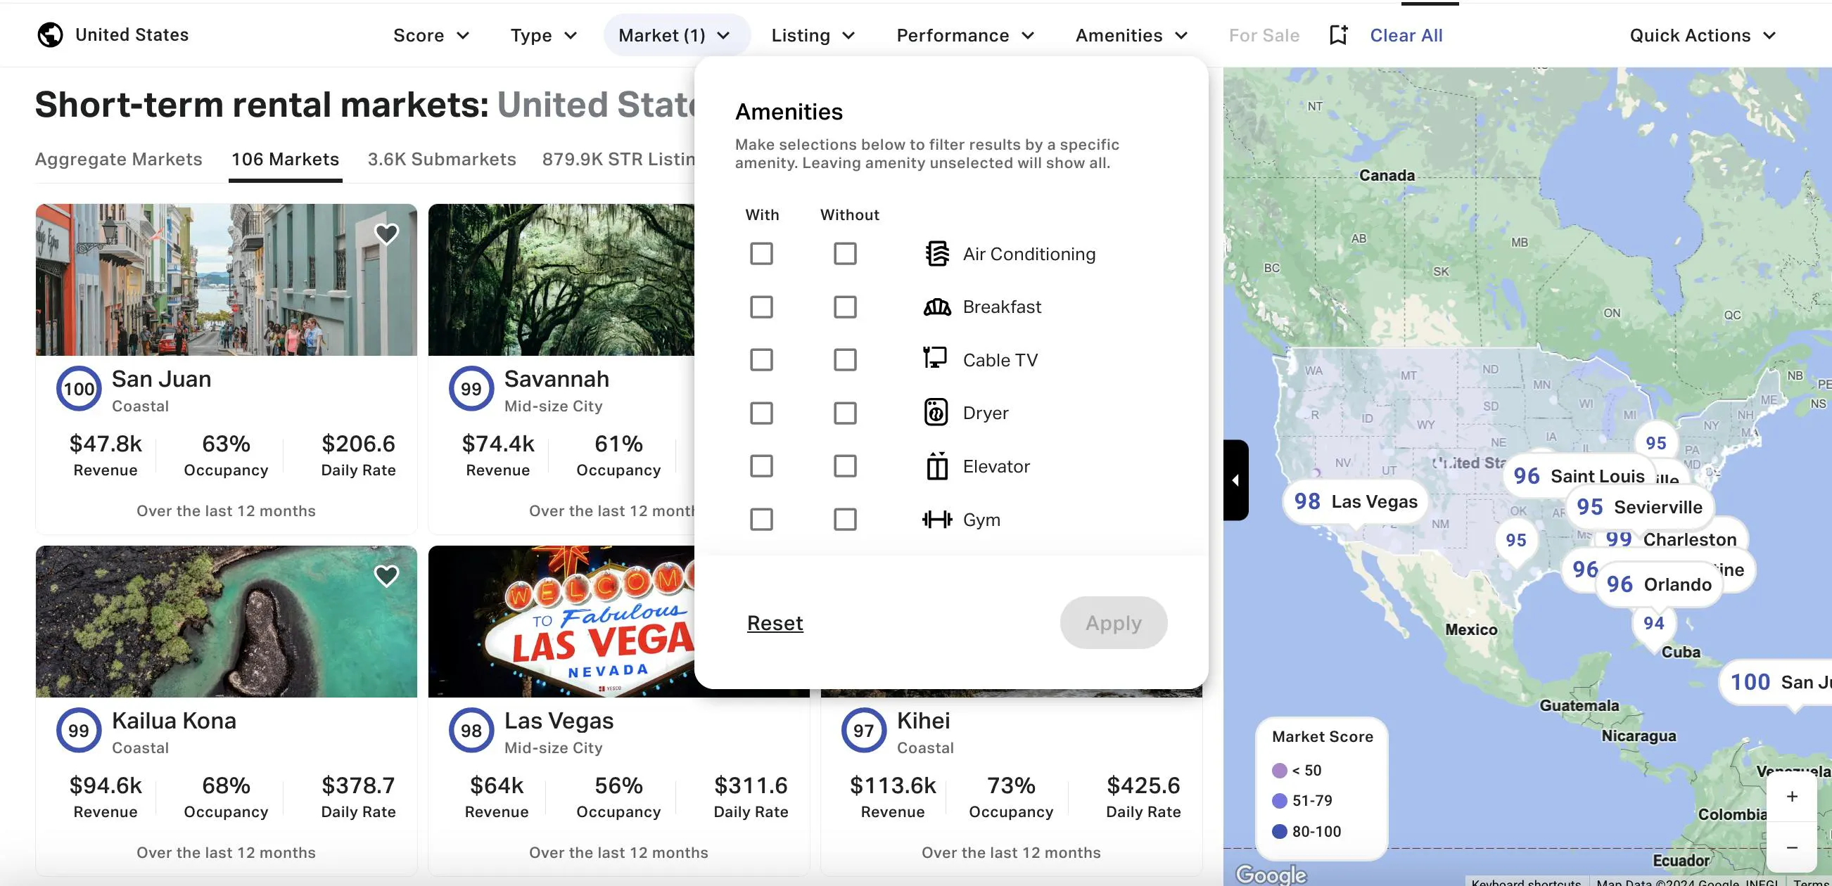The image size is (1832, 886).
Task: Click the Dryer amenity icon
Action: click(x=936, y=413)
